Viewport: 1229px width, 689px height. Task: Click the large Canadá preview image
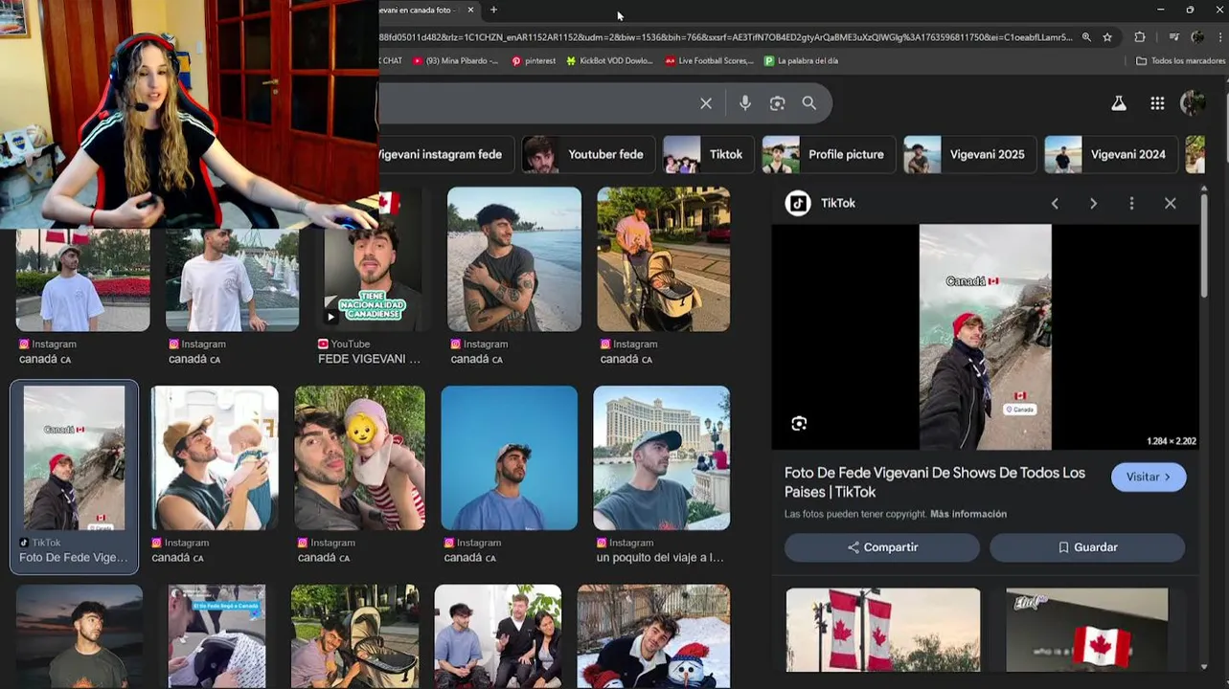(985, 337)
